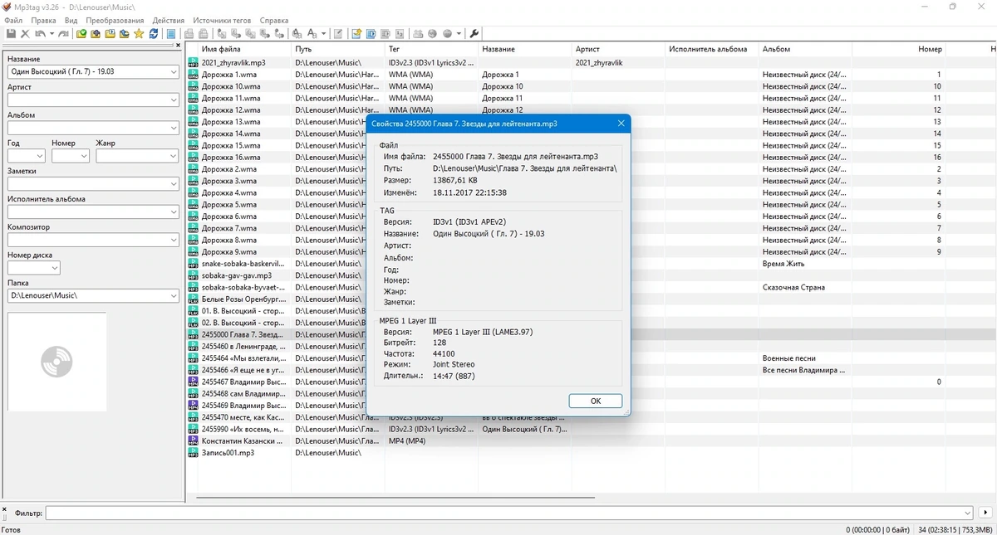Click the Сказочная Страна album cell
The height and width of the screenshot is (535, 997).
point(793,287)
